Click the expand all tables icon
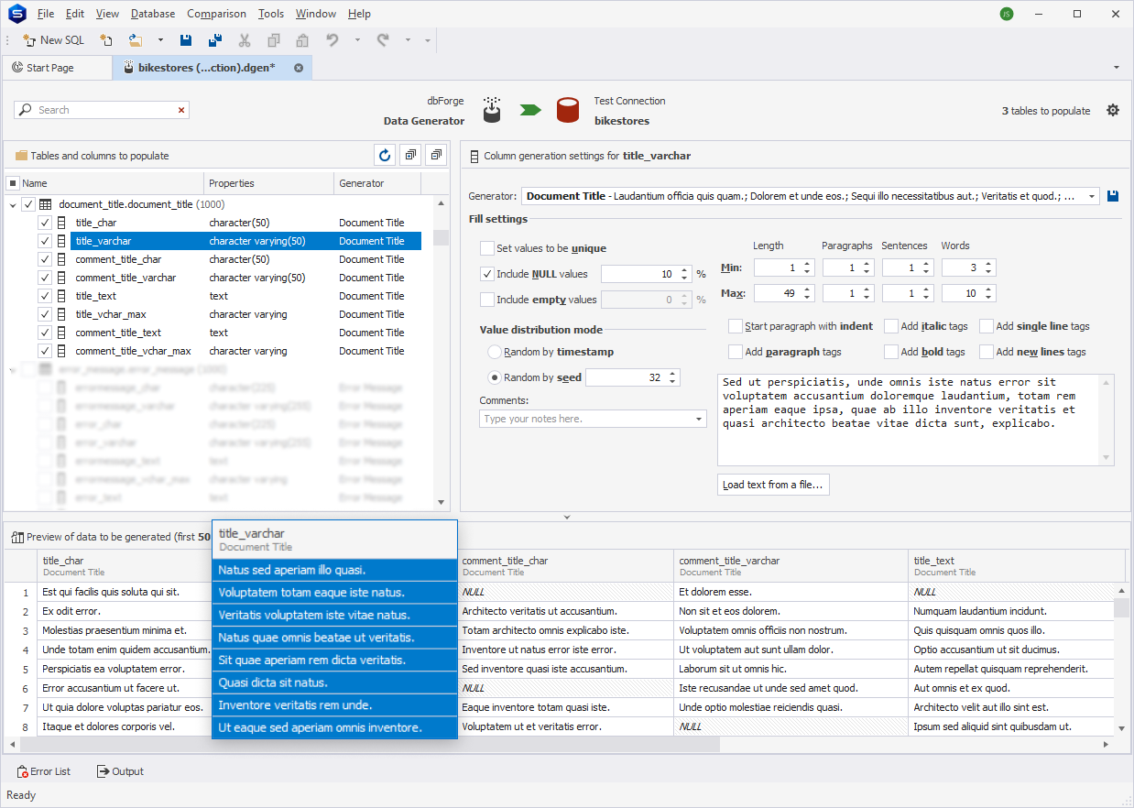 click(x=410, y=156)
